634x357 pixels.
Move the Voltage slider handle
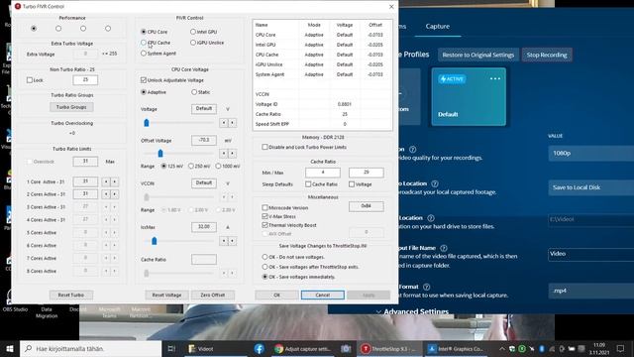coord(147,123)
